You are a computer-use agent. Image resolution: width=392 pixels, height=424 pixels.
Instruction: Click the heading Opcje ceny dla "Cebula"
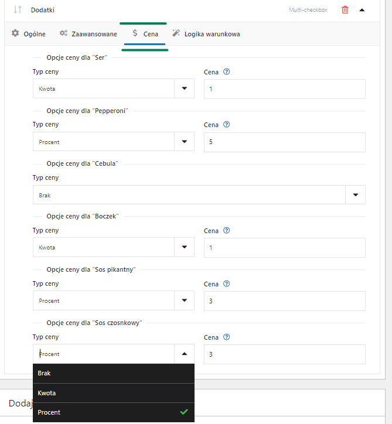tap(82, 163)
